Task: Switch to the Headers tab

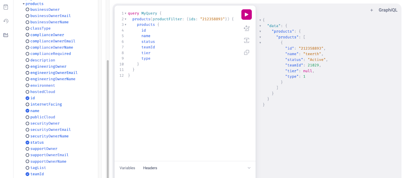Action: point(150,168)
